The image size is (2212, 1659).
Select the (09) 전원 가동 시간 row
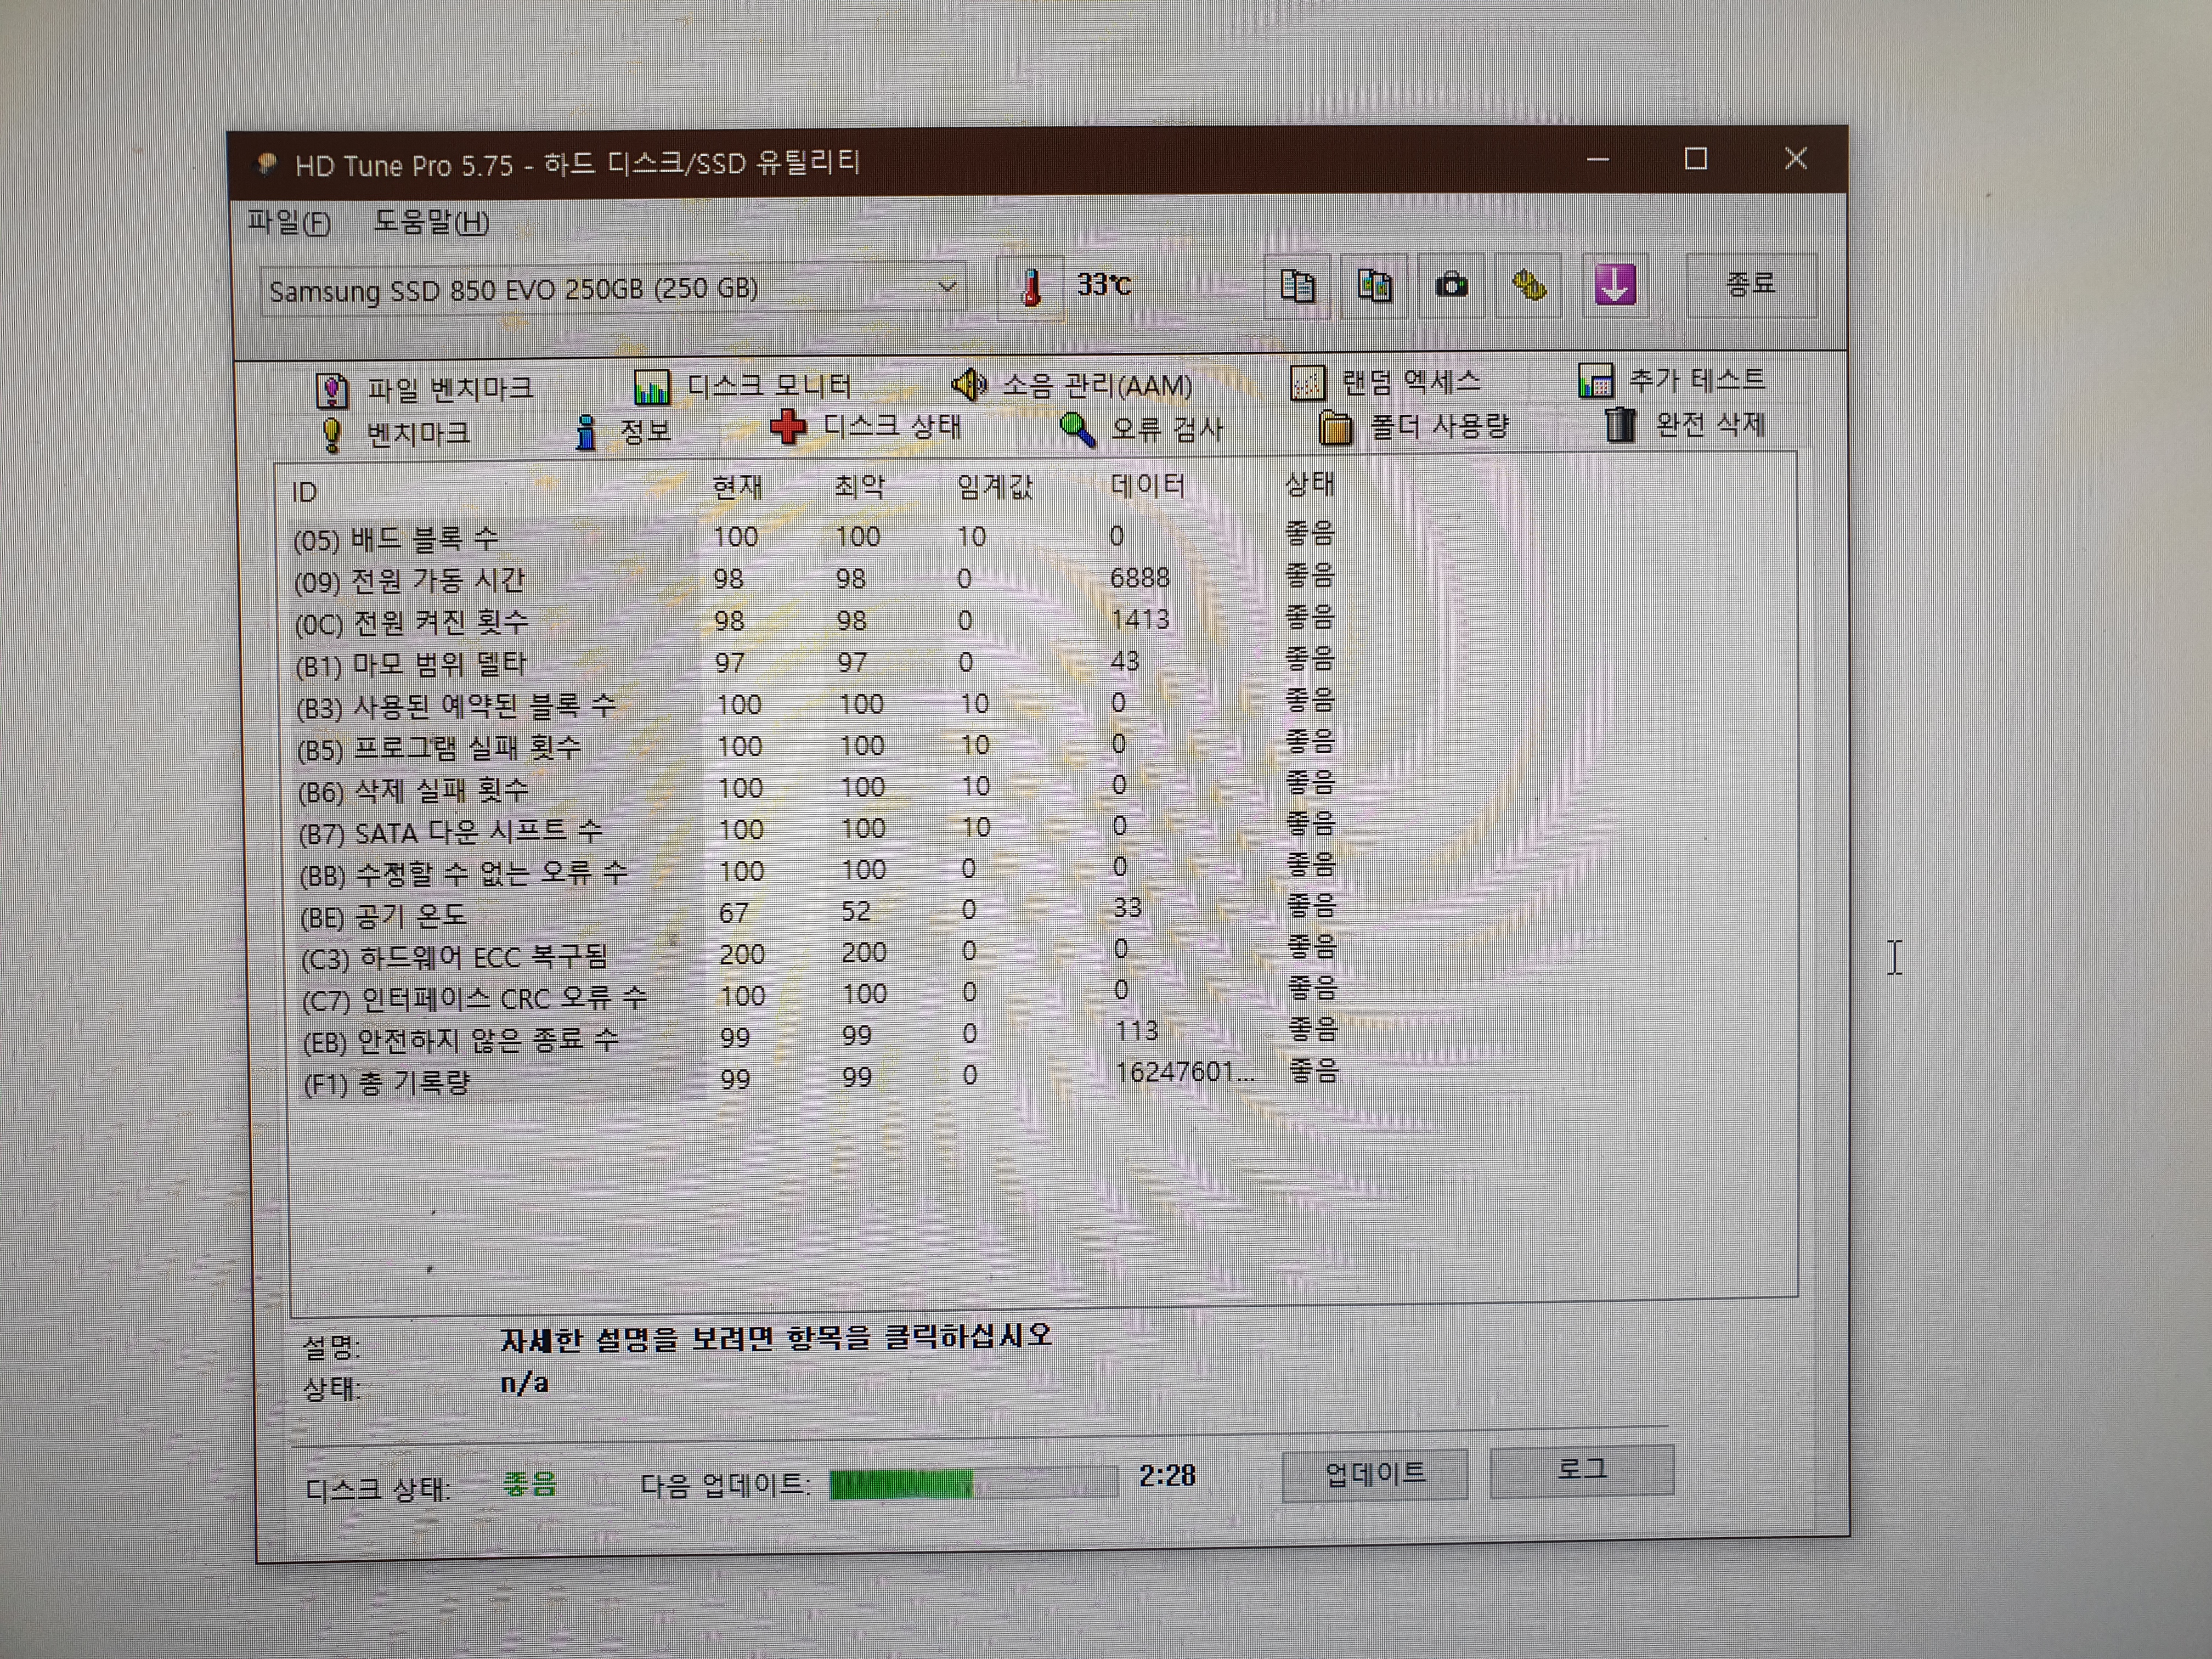click(x=815, y=578)
